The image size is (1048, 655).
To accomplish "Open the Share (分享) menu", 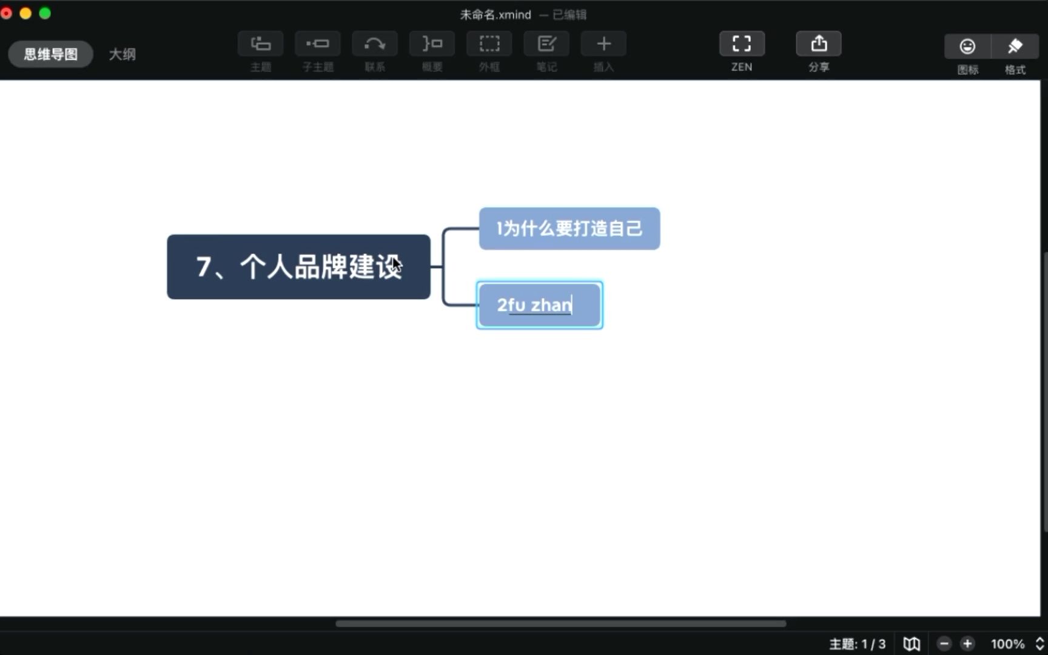I will click(819, 44).
